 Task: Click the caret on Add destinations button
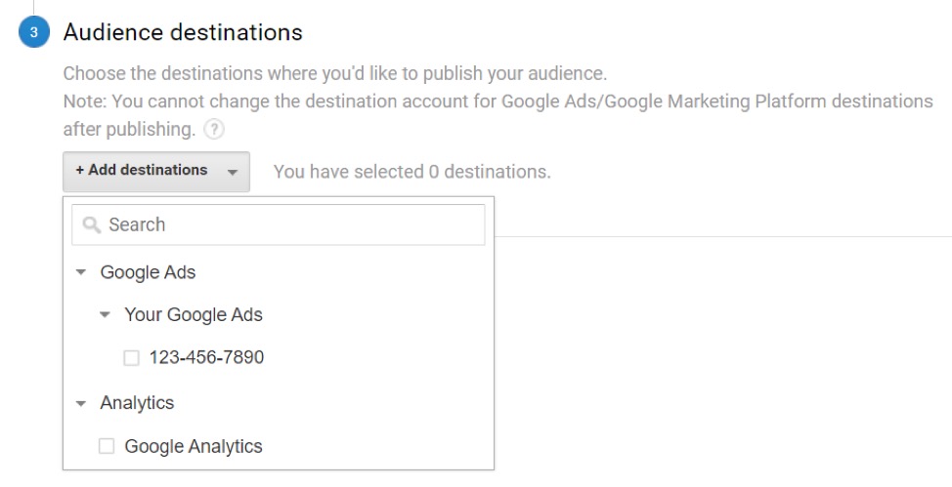click(x=233, y=172)
